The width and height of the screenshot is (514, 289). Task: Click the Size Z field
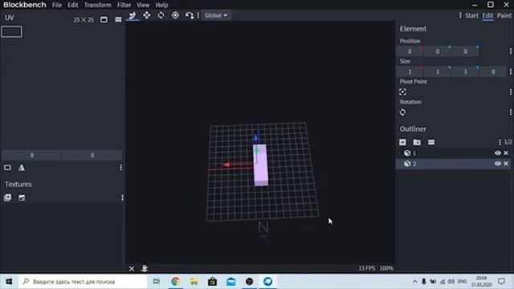point(466,71)
